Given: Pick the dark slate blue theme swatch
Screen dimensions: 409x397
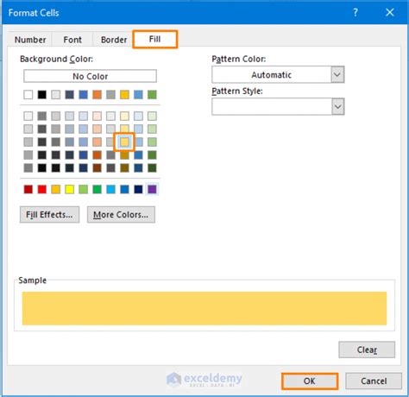Looking at the screenshot, I should click(69, 95).
